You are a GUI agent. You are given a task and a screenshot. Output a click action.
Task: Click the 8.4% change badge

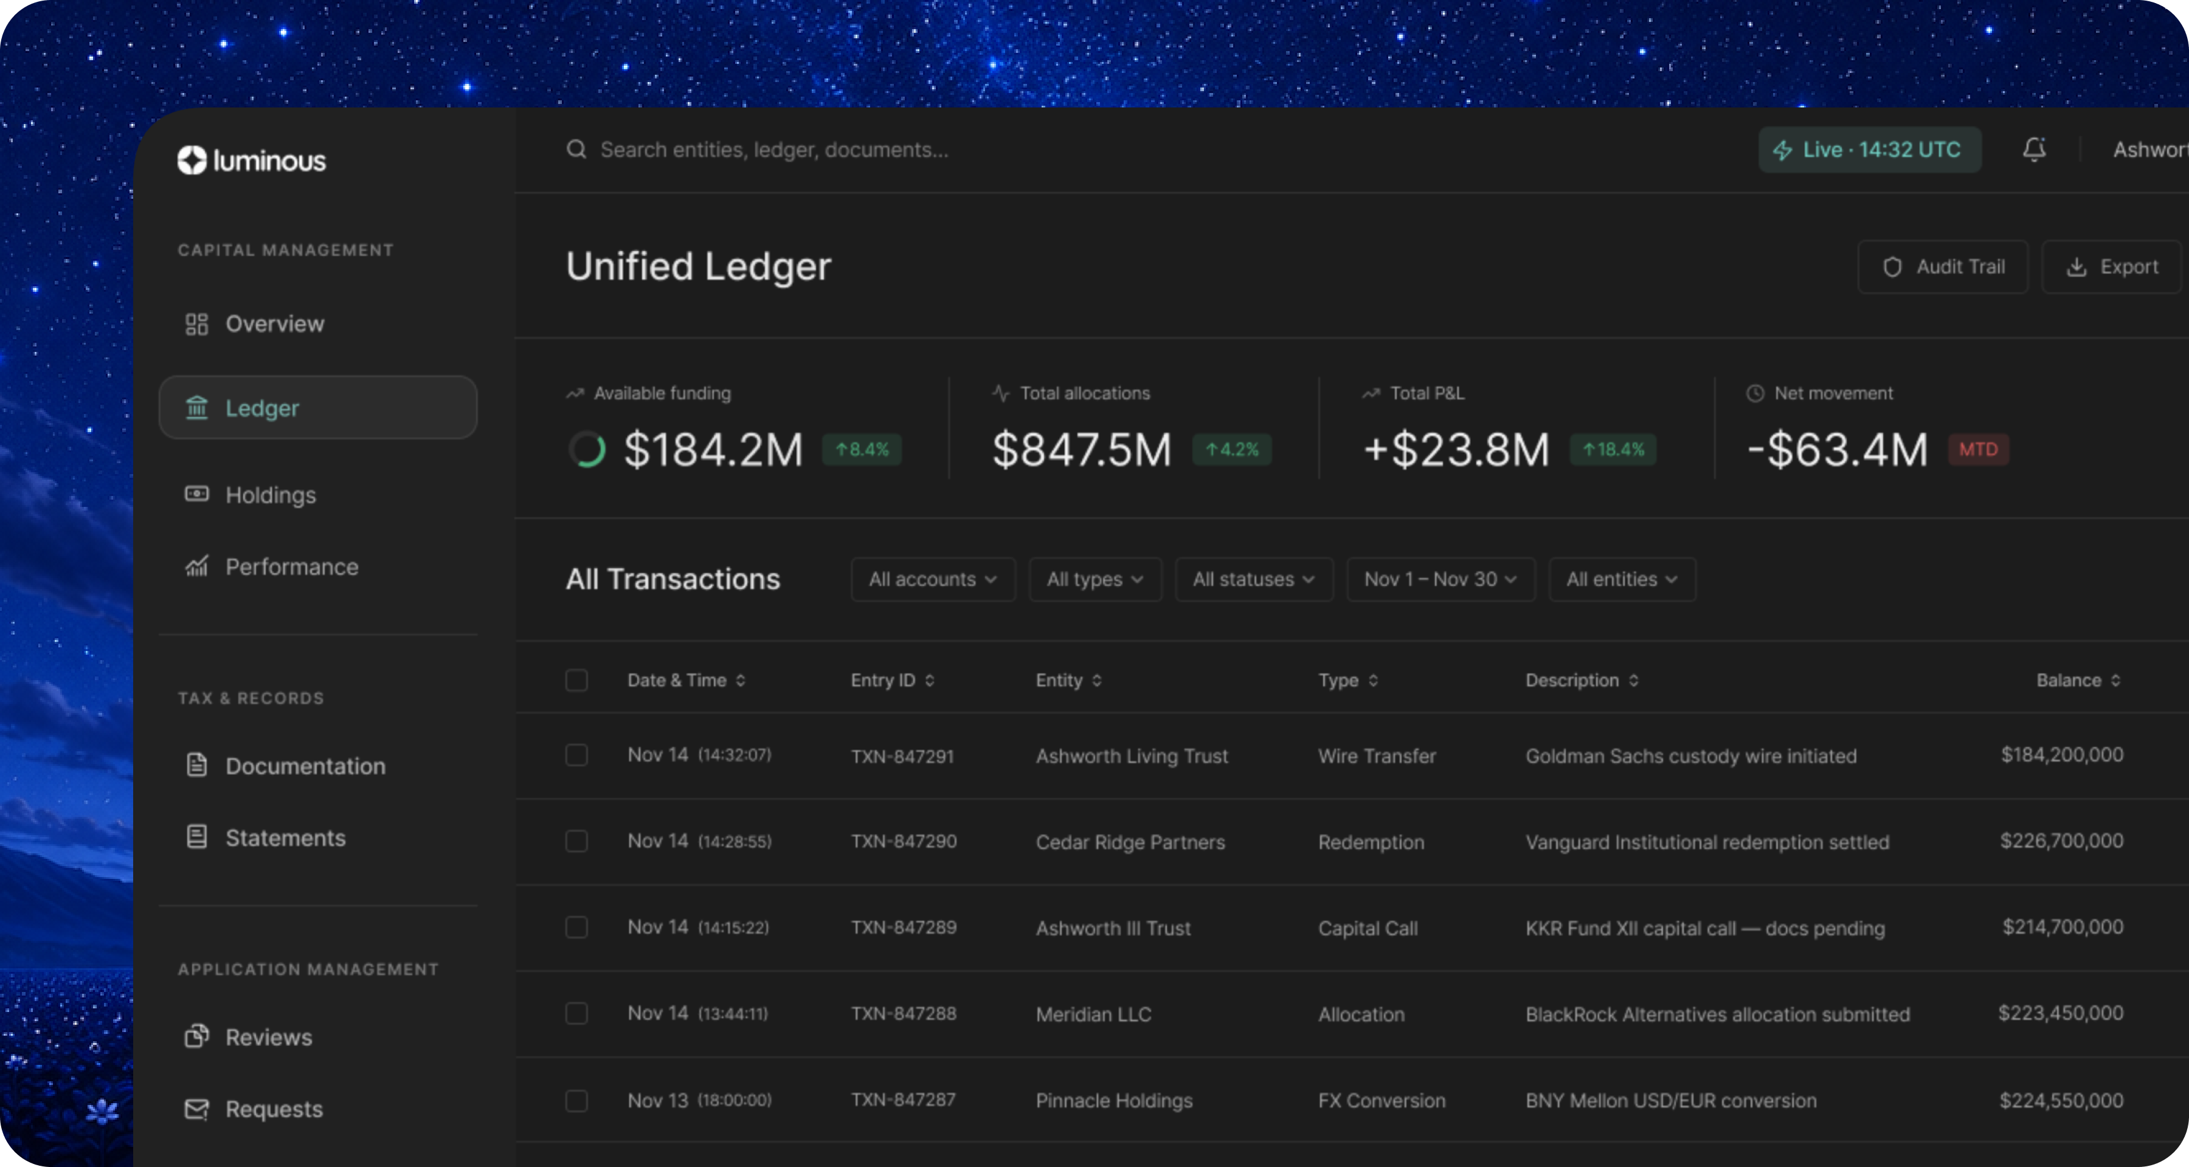click(862, 449)
